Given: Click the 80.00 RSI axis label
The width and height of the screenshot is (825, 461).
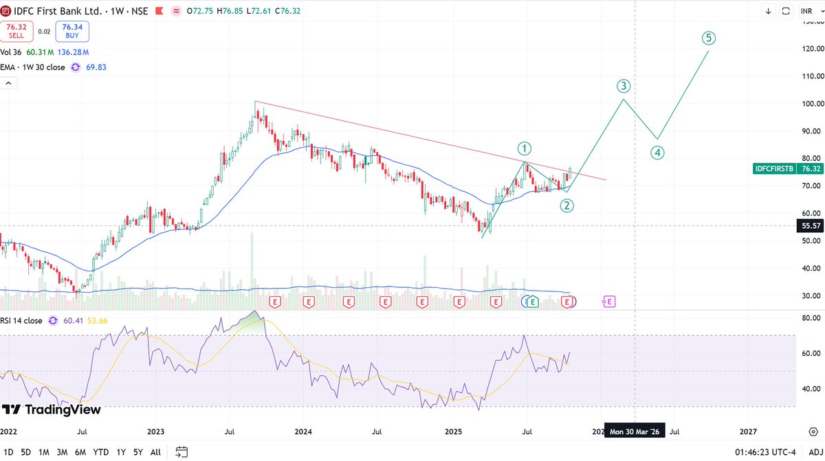Looking at the screenshot, I should pyautogui.click(x=811, y=318).
